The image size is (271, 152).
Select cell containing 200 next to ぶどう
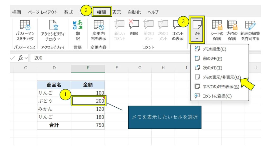pos(88,101)
